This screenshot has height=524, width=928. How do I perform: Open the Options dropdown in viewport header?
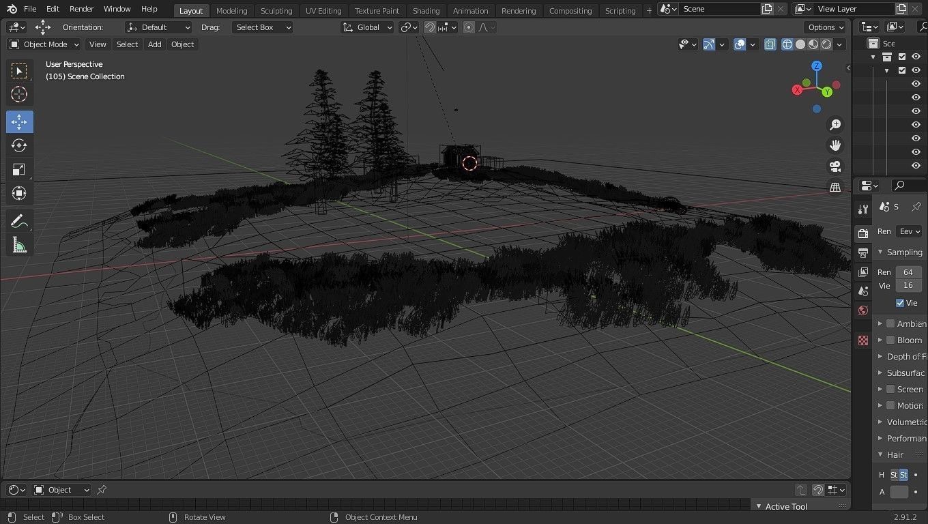pyautogui.click(x=826, y=27)
